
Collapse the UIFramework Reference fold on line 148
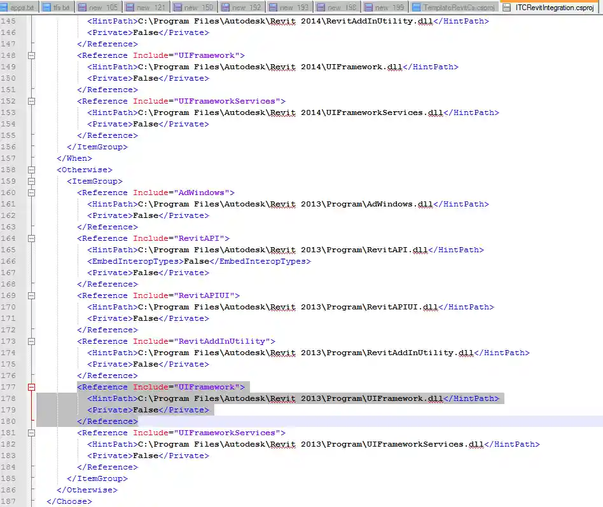click(31, 55)
